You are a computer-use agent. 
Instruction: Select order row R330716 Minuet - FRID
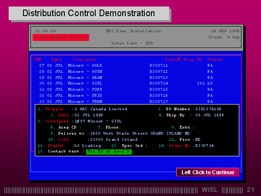click(126, 95)
